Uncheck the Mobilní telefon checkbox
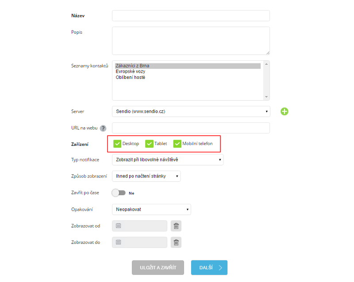 pyautogui.click(x=177, y=144)
